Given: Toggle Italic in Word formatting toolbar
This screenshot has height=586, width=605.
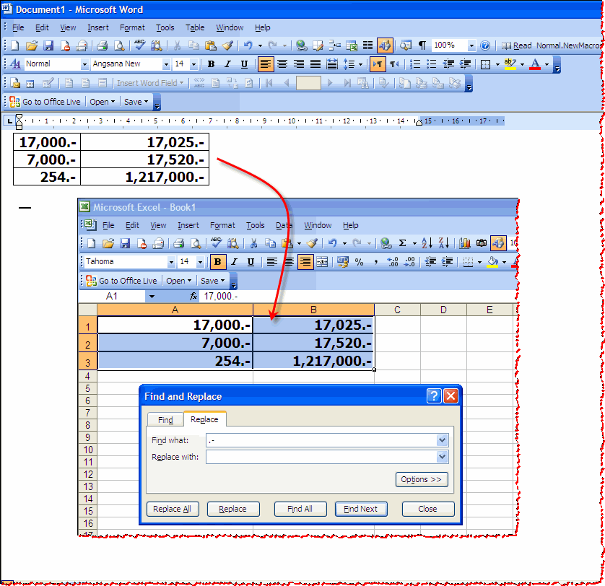Looking at the screenshot, I should [x=227, y=64].
